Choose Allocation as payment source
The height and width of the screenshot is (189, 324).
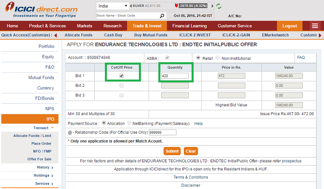click(104, 123)
